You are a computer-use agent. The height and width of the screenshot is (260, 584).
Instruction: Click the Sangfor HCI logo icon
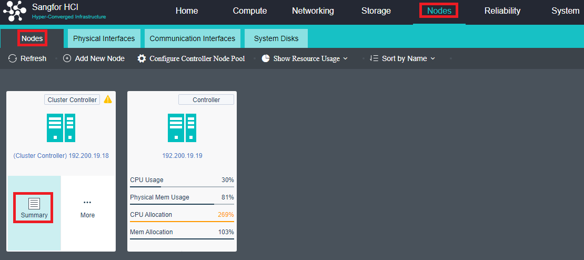pyautogui.click(x=15, y=12)
